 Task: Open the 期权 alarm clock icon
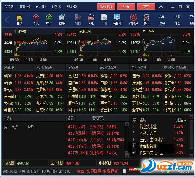click(146, 19)
